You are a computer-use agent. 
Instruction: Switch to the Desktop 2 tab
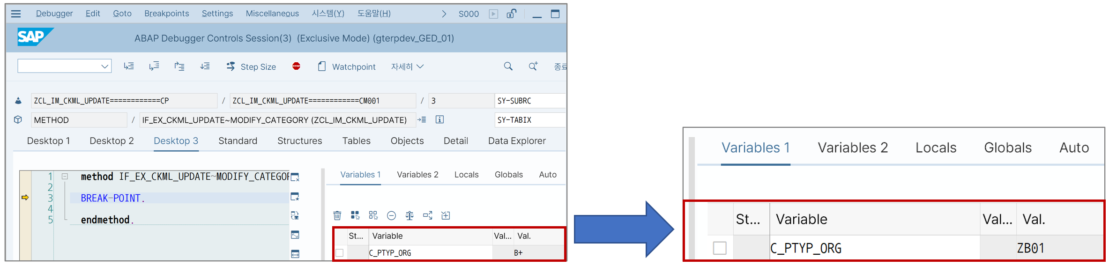click(x=112, y=141)
